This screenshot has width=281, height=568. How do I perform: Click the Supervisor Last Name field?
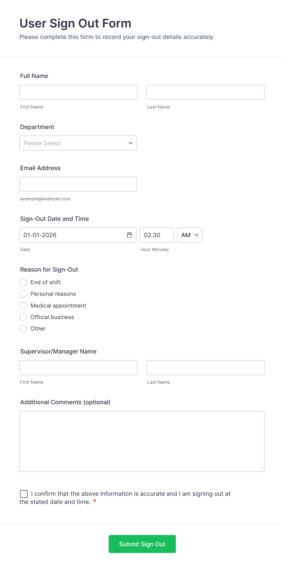tap(205, 367)
